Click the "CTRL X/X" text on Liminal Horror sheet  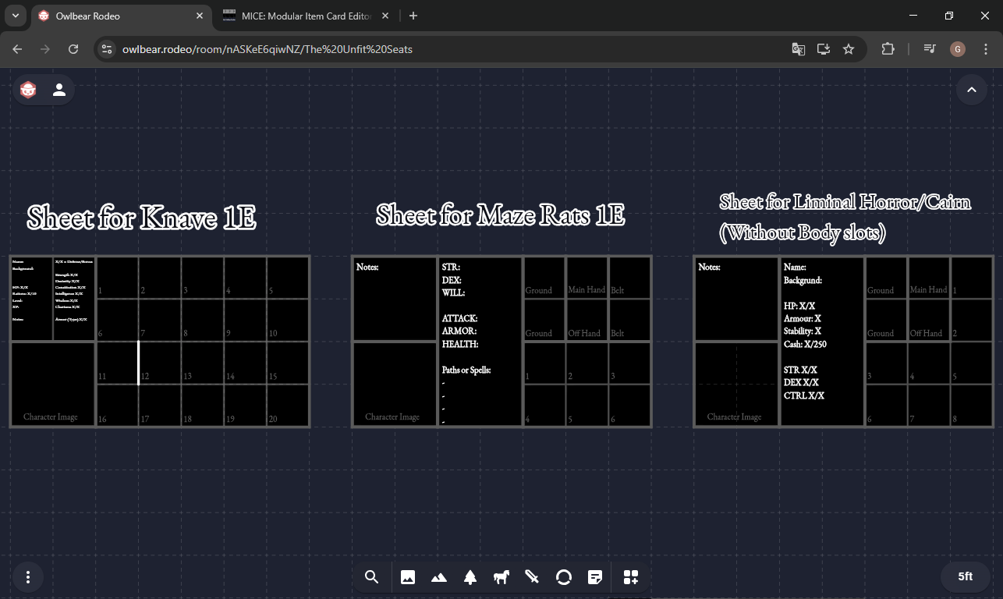pos(804,395)
